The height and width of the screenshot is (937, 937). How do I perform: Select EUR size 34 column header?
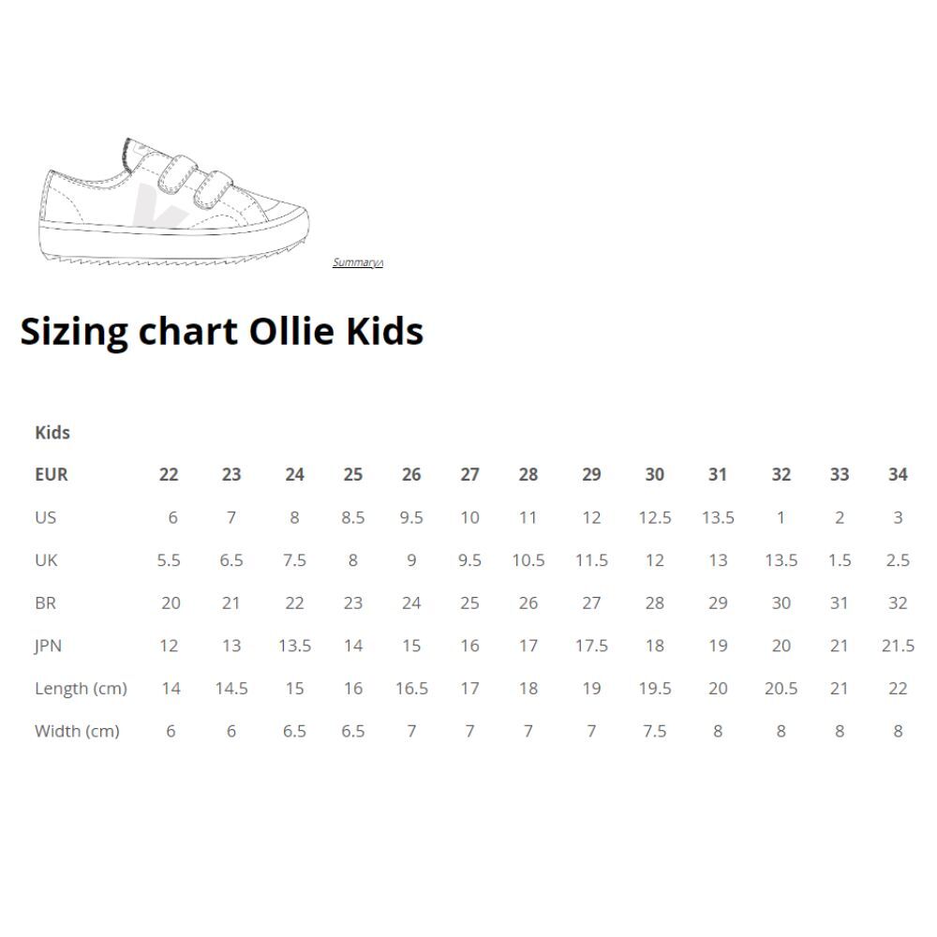[x=898, y=474]
